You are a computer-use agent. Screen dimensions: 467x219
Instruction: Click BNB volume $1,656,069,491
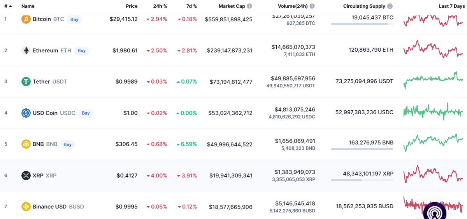click(x=295, y=141)
